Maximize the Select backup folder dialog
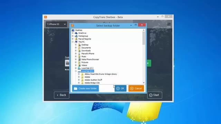221x124 pixels. tap(136, 25)
